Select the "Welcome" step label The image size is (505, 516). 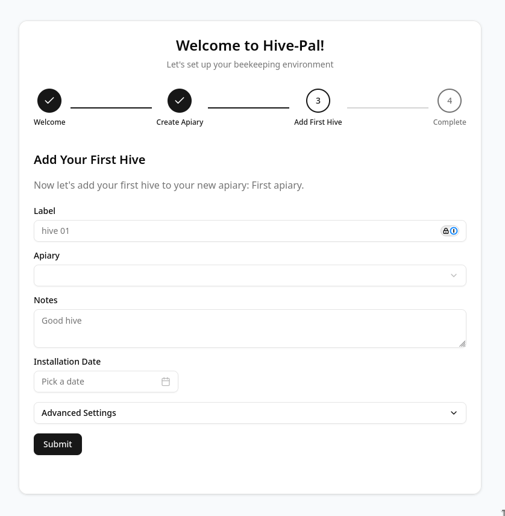tap(49, 122)
